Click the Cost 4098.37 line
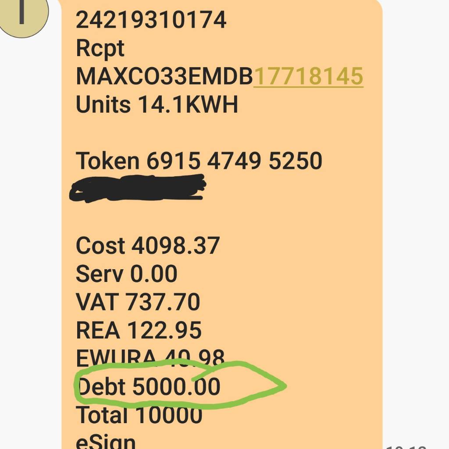 pyautogui.click(x=147, y=246)
